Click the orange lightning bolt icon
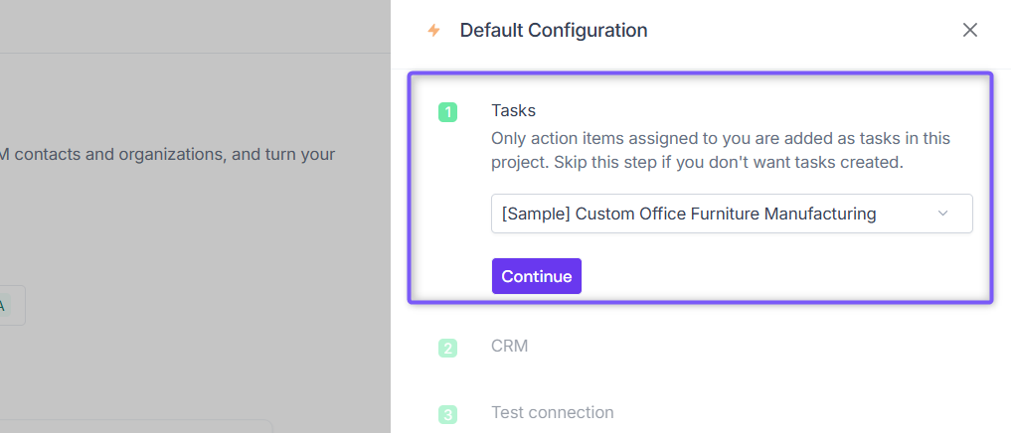This screenshot has width=1011, height=433. [x=434, y=30]
